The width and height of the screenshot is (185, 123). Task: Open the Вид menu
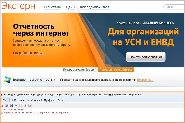coord(33,95)
